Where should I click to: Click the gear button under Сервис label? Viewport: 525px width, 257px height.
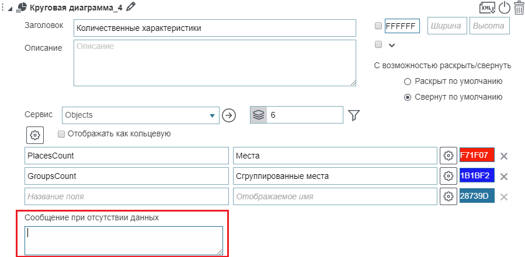(x=35, y=135)
